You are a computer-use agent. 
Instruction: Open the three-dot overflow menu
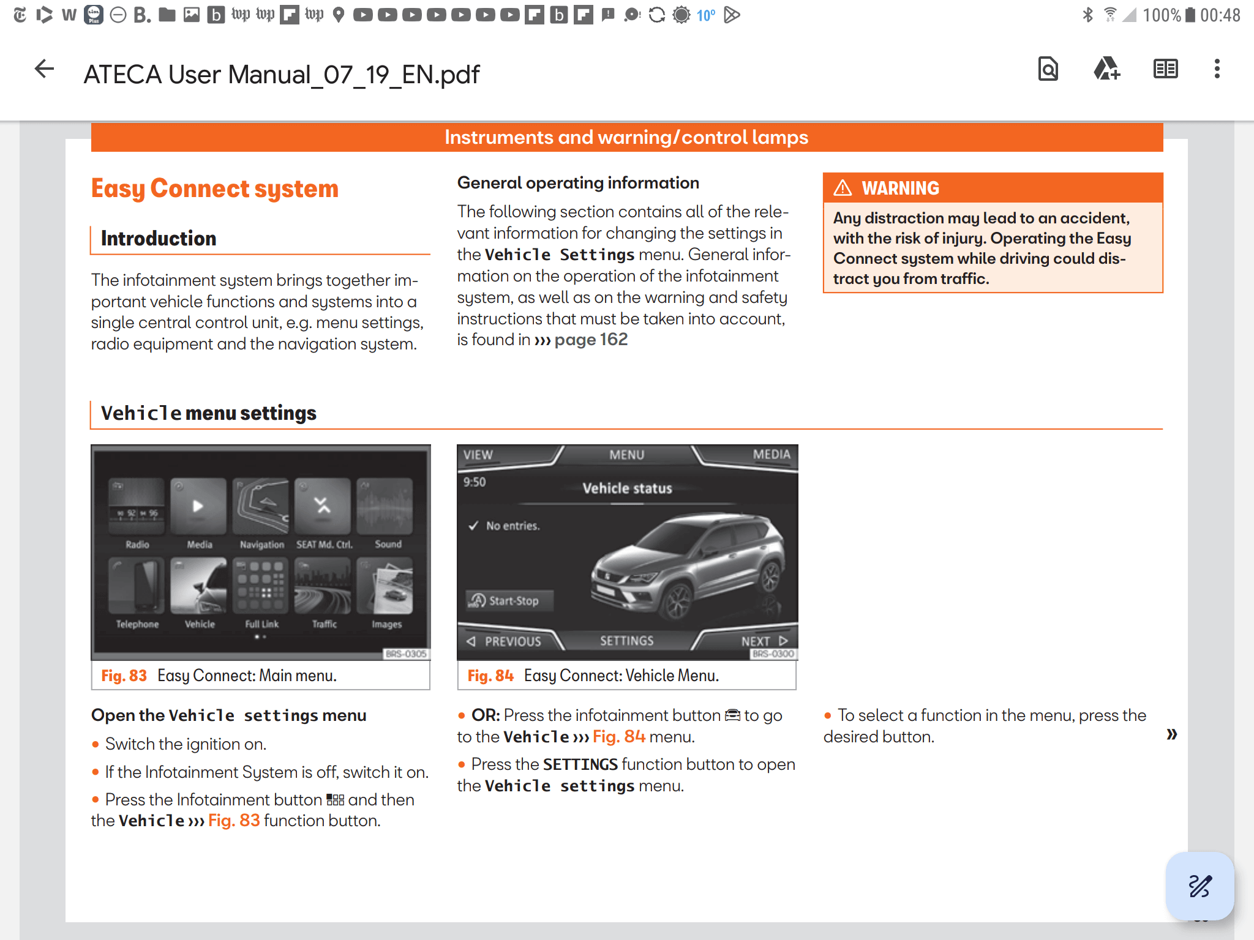click(1217, 69)
